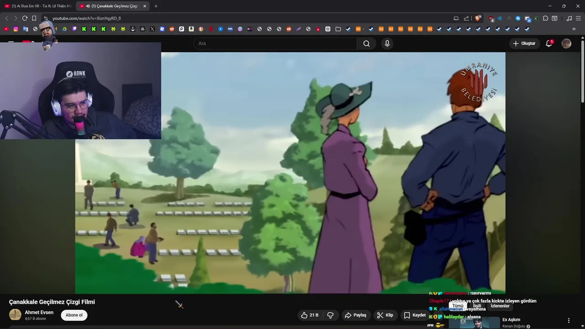This screenshot has width=585, height=329.
Task: Open the Twitch bookmark icon
Action: pyautogui.click(x=74, y=29)
